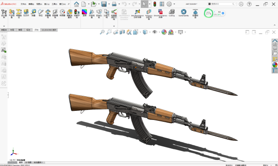The height and width of the screenshot is (166, 278).
Task: Launch the Costing tool
Action: (x=171, y=13)
